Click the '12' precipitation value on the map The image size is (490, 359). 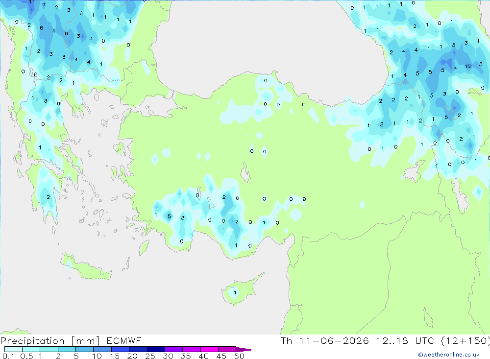click(468, 66)
